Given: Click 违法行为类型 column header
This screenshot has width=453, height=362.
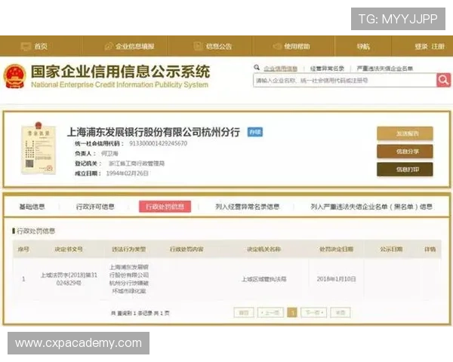Looking at the screenshot, I should click(x=129, y=249).
